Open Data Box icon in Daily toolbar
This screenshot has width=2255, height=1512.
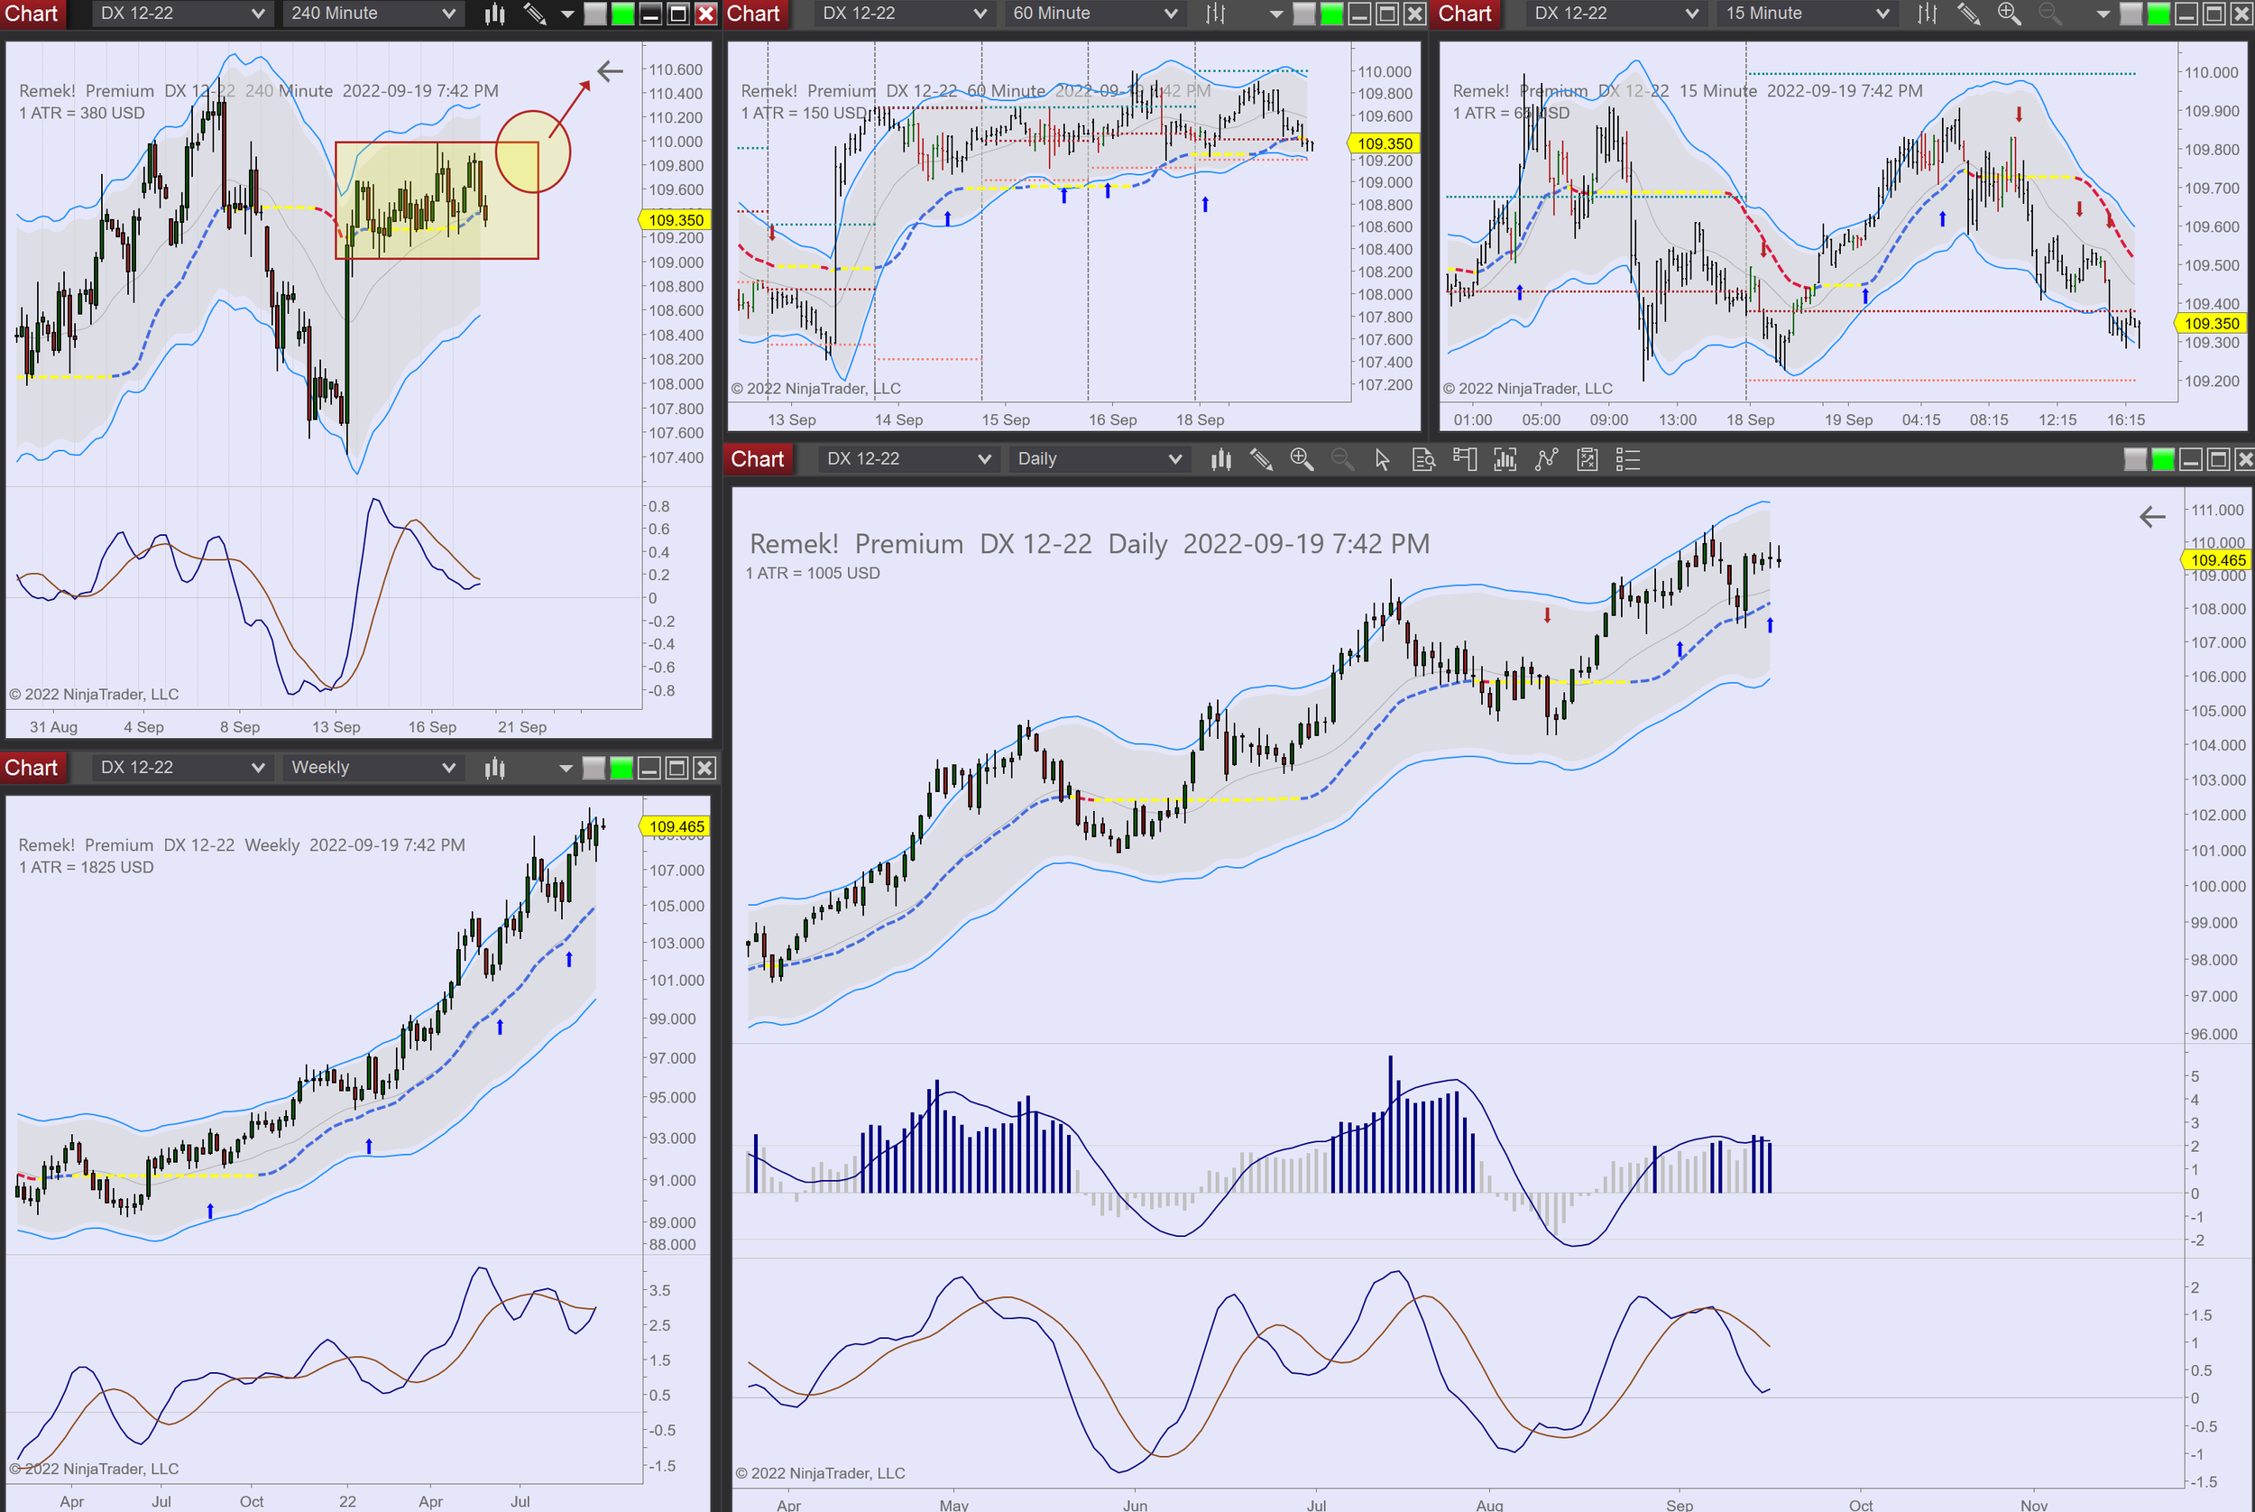[x=1424, y=460]
